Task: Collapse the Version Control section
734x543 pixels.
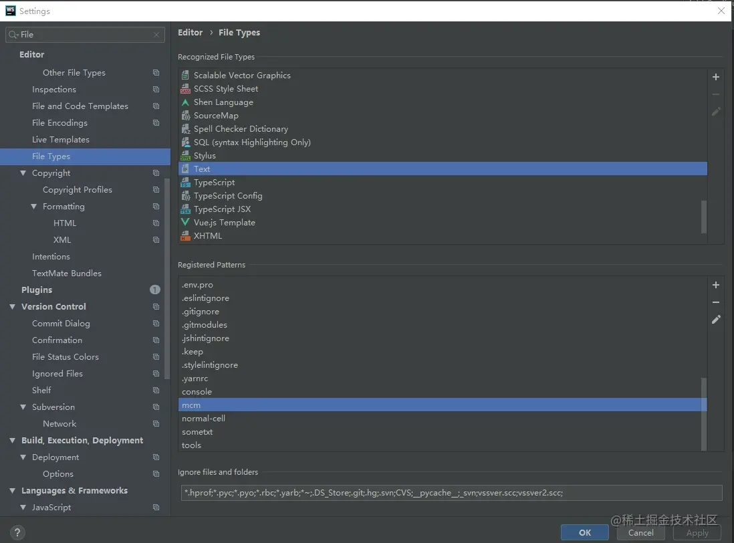Action: click(x=12, y=306)
